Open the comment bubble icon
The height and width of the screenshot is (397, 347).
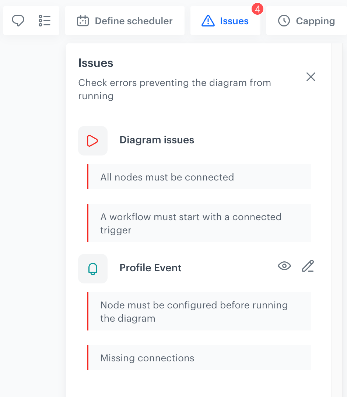tap(18, 21)
